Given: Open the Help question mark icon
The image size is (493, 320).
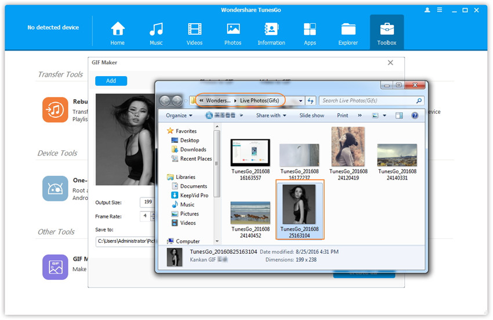Looking at the screenshot, I should tap(415, 116).
